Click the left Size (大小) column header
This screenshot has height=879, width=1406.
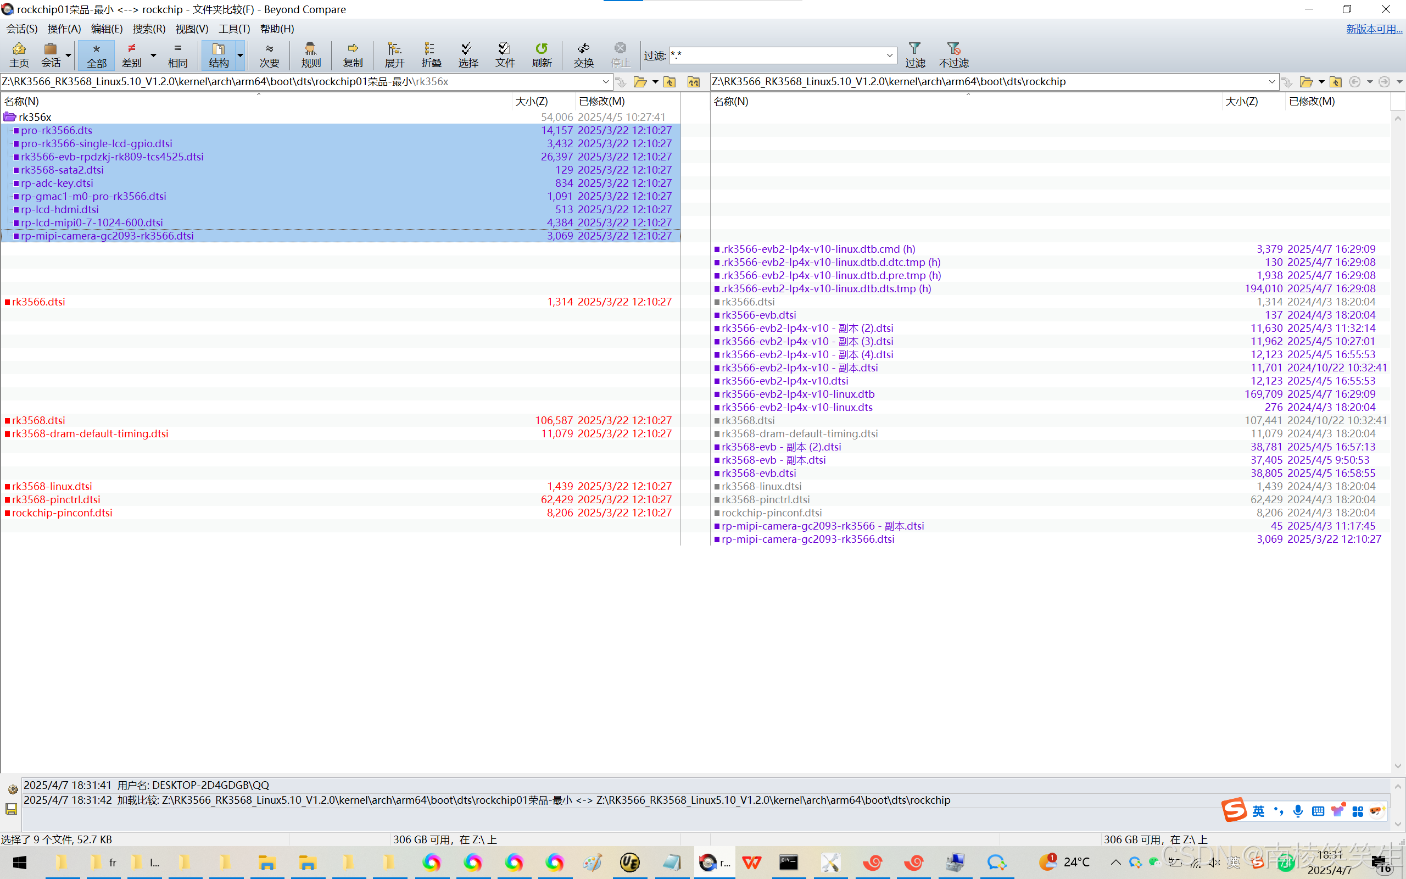[531, 101]
